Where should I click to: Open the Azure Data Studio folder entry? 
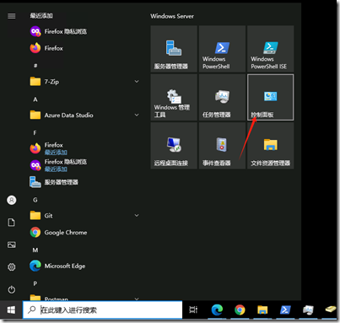point(85,115)
